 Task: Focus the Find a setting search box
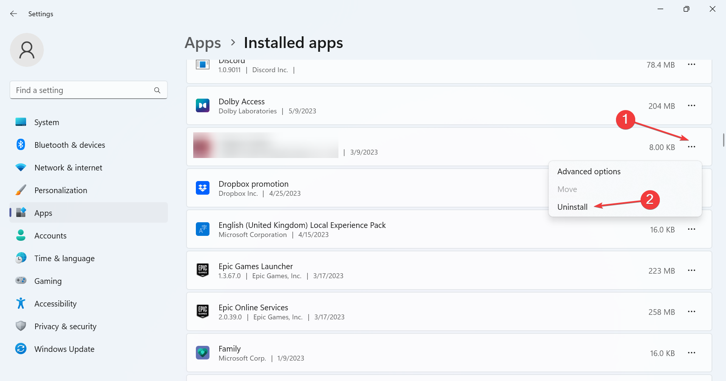click(88, 90)
